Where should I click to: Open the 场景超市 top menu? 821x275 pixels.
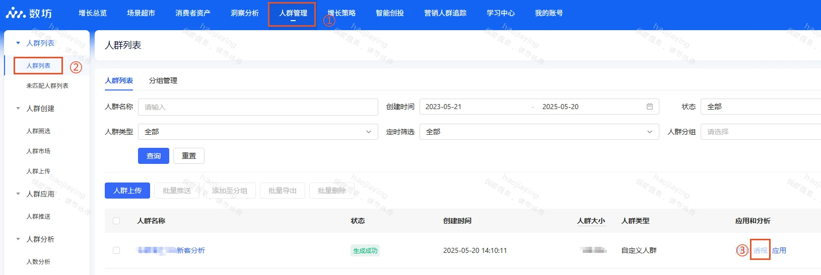point(141,13)
